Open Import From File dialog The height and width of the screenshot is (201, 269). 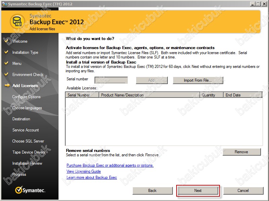[198, 80]
